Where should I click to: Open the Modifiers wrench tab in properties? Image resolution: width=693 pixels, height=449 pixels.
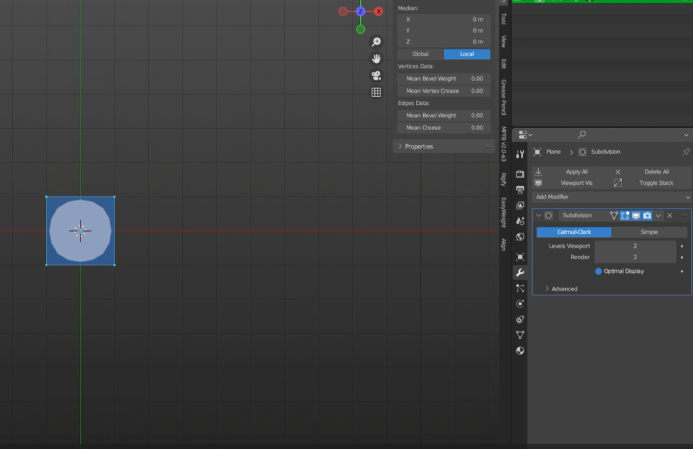pos(520,272)
